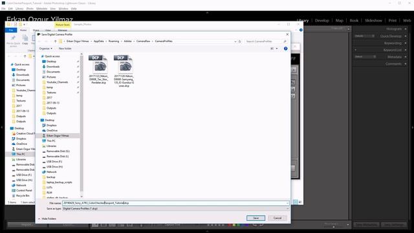
Task: Switch to Slideshow module
Action: (x=373, y=21)
